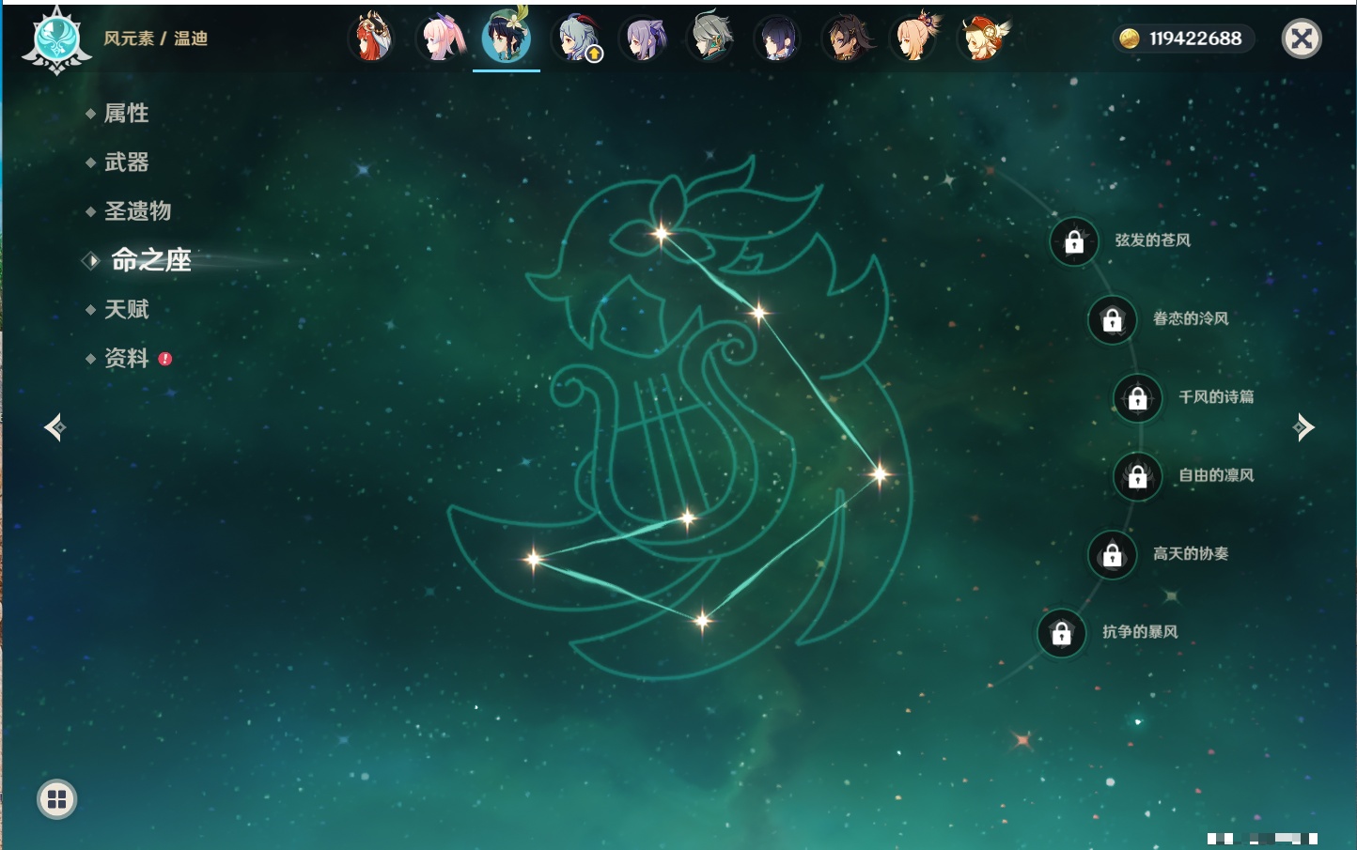Open the locked constellation 自由的凛风

(1138, 477)
